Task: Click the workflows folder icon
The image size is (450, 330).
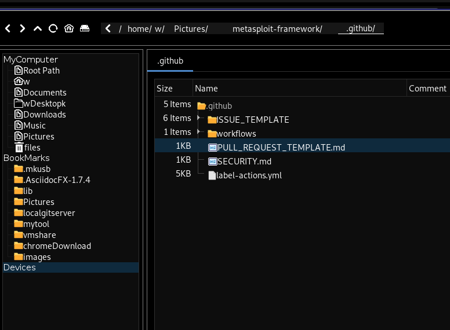Action: pyautogui.click(x=212, y=134)
